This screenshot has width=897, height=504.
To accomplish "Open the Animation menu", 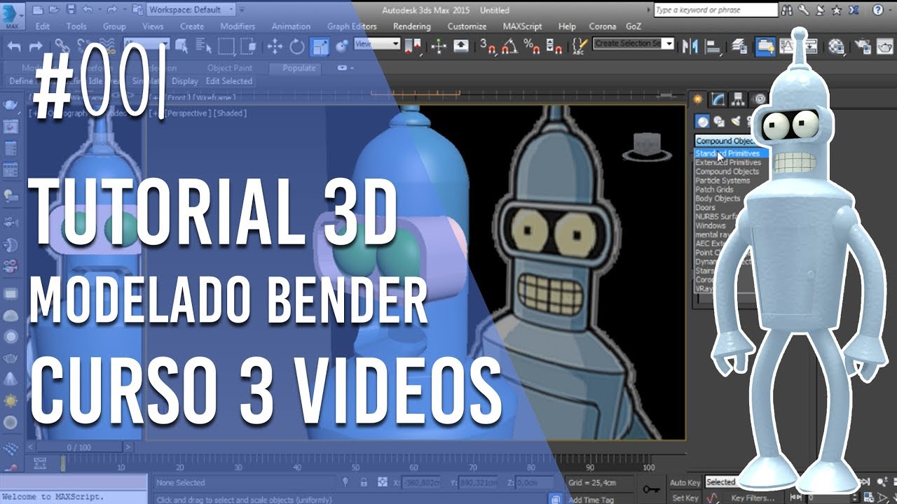I will pyautogui.click(x=291, y=27).
